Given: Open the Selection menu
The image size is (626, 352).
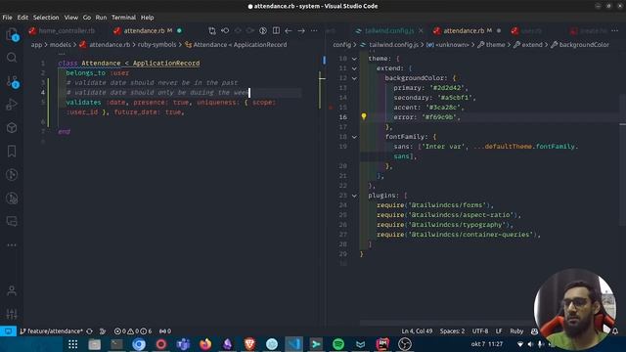Looking at the screenshot, I should point(46,18).
